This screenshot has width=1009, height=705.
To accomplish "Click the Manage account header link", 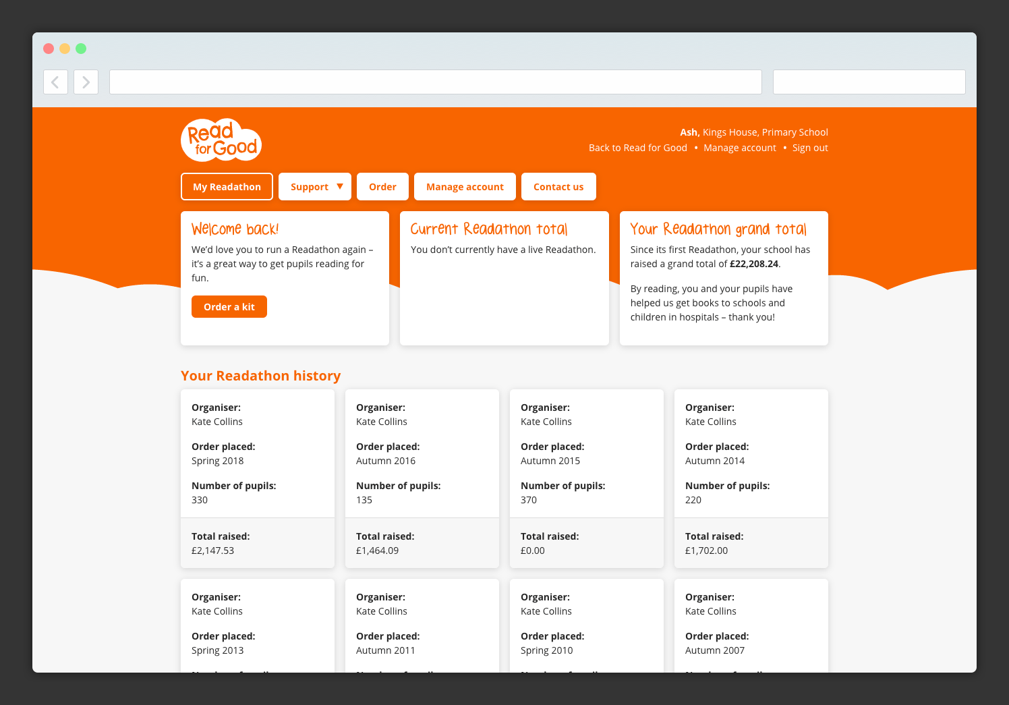I will [740, 148].
